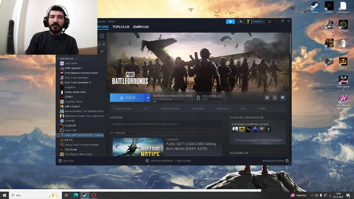Screen dimensions: 354x199
Task: Open the Windows Start menu
Action: (x=4, y=195)
